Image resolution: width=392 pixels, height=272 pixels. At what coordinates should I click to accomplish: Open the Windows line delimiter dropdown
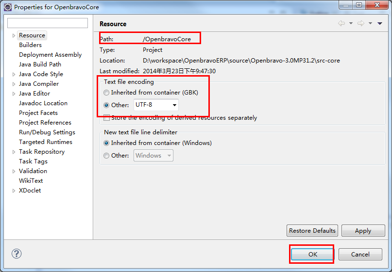(x=153, y=155)
